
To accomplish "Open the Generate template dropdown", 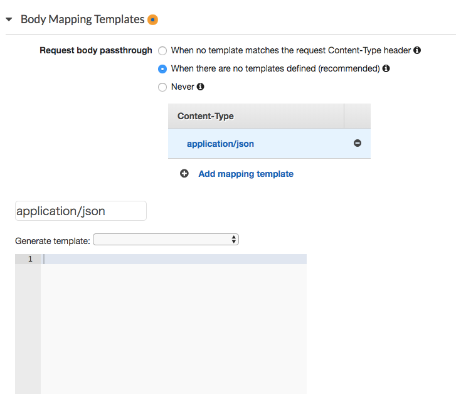I will pyautogui.click(x=166, y=240).
